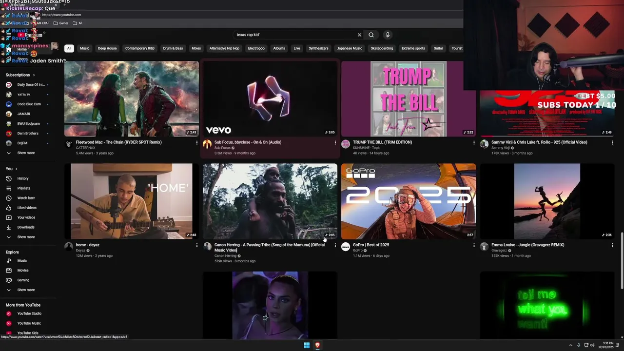Open the EWU Bodycam subscription

[x=28, y=124]
